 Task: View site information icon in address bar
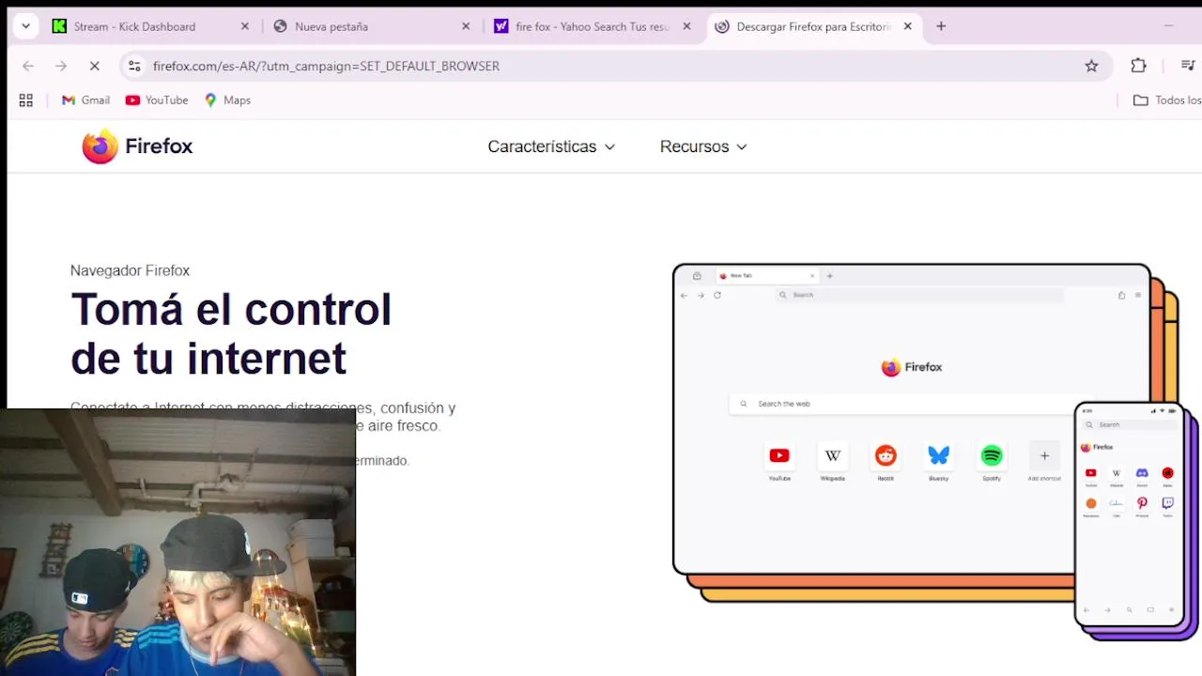[x=134, y=66]
